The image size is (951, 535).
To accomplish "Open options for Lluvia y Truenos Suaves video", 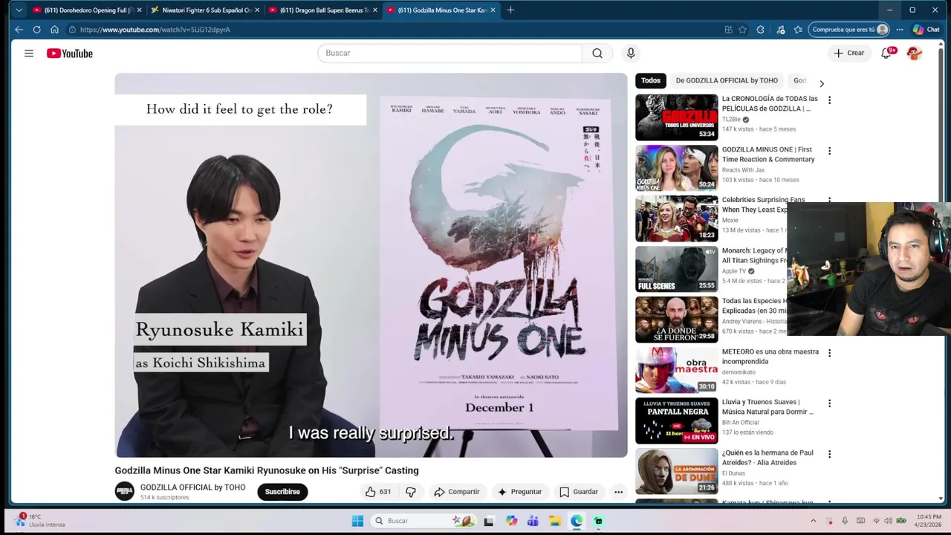I will (x=829, y=403).
